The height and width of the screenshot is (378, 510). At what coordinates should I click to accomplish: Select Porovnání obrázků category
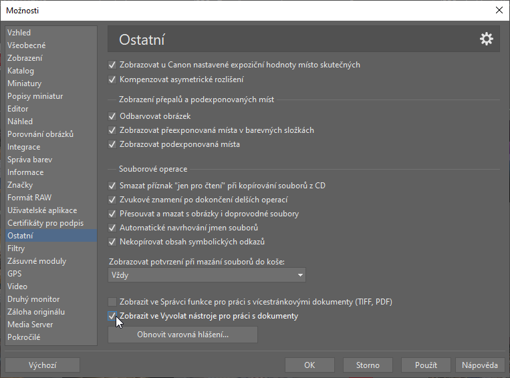(x=51, y=134)
